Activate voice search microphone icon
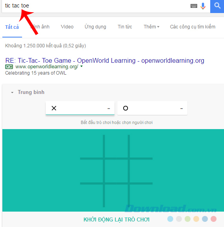This screenshot has width=224, height=227. (203, 6)
